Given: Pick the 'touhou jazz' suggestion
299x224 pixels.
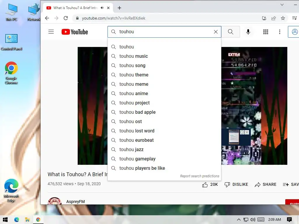Looking at the screenshot, I should [164, 149].
